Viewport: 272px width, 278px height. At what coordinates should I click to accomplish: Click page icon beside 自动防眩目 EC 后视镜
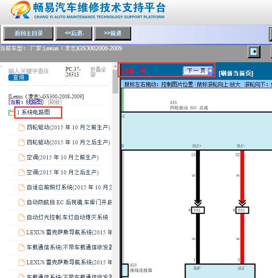click(22, 203)
